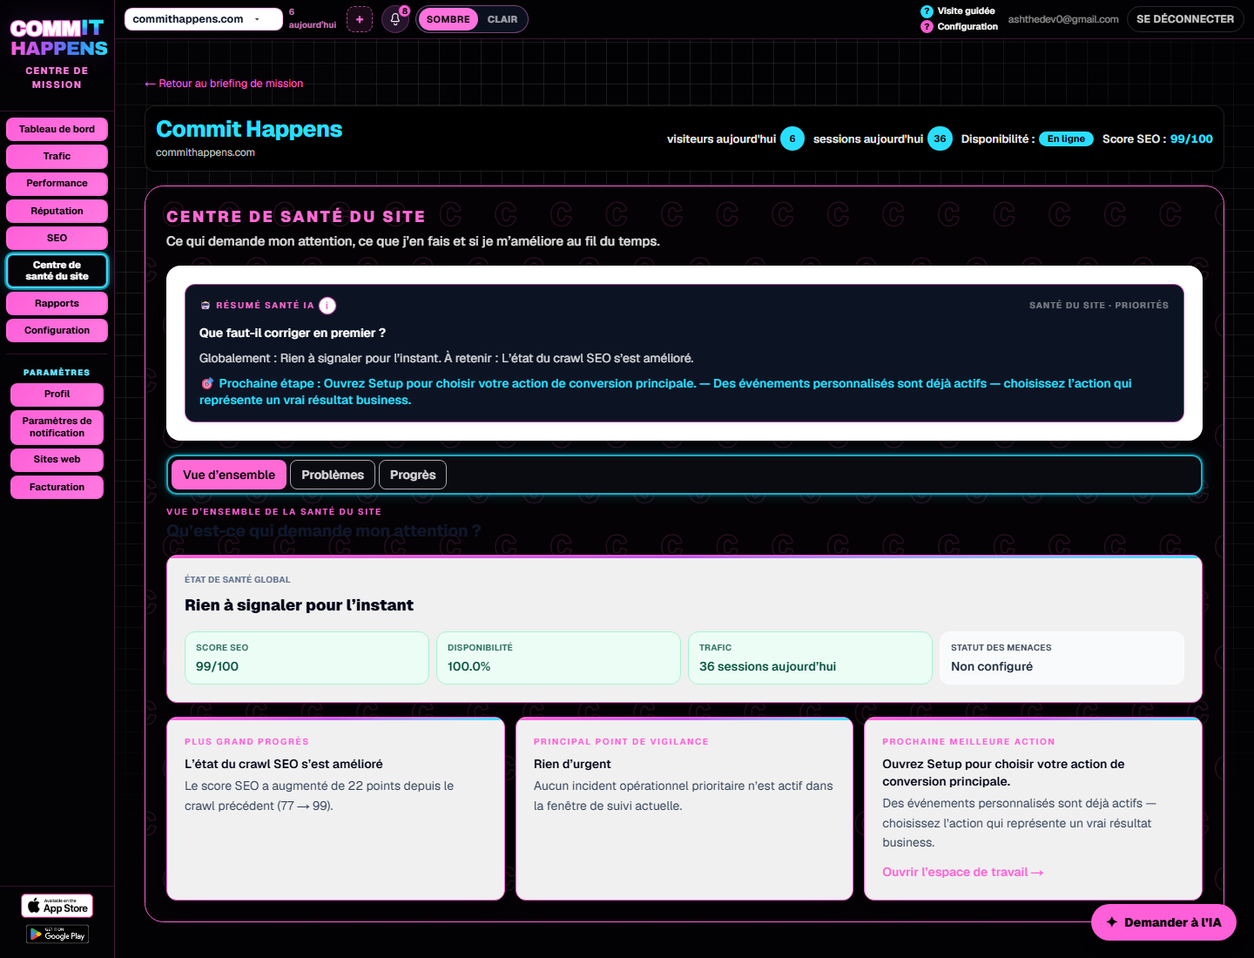
Task: Open the Google Play badge
Action: (57, 934)
